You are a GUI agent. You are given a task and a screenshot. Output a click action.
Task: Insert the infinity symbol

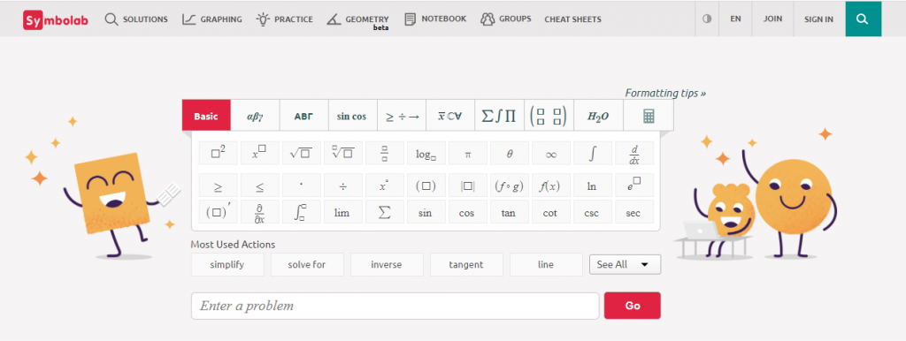(x=550, y=154)
